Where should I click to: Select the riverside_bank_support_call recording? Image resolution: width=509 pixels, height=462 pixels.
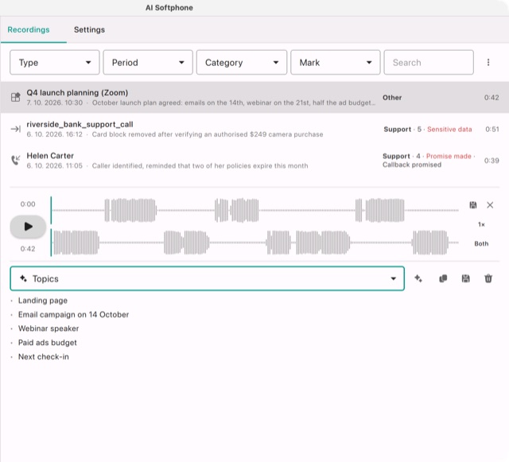point(254,129)
